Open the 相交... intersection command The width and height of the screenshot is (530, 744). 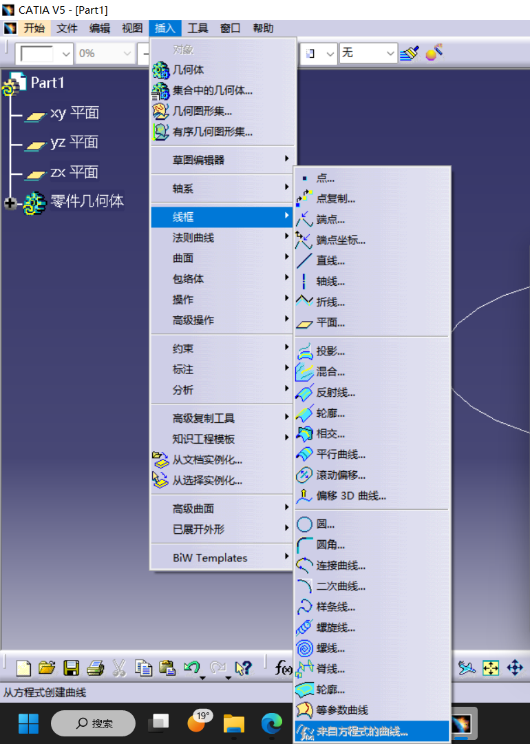[372, 434]
